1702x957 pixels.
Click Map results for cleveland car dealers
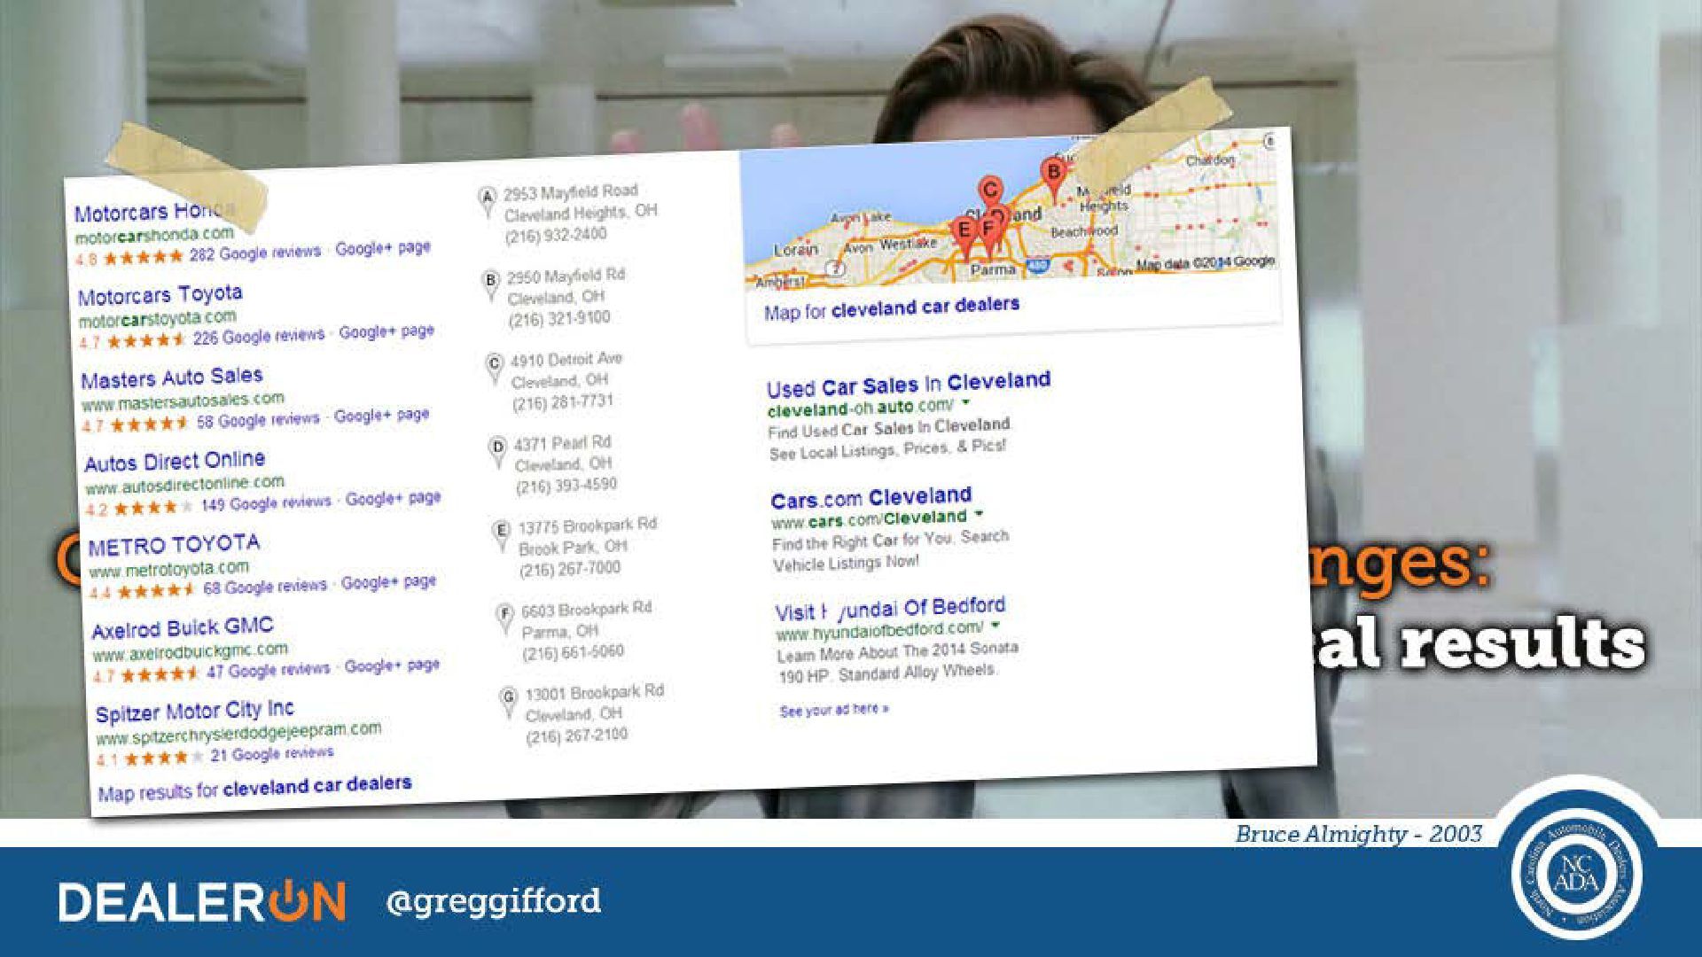point(254,788)
